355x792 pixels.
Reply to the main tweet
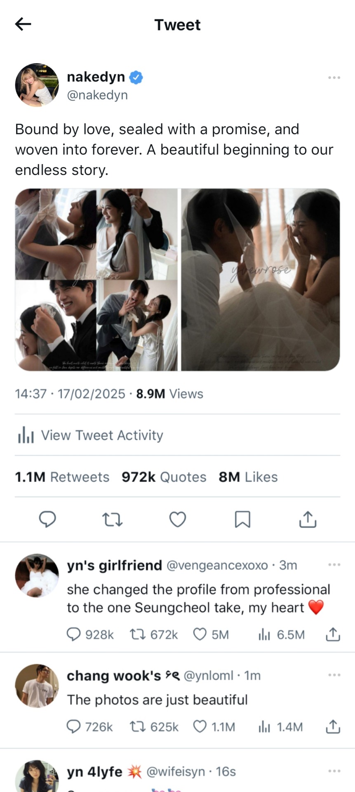click(x=47, y=519)
